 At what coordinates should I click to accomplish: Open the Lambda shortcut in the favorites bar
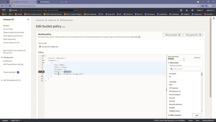pos(19,14)
